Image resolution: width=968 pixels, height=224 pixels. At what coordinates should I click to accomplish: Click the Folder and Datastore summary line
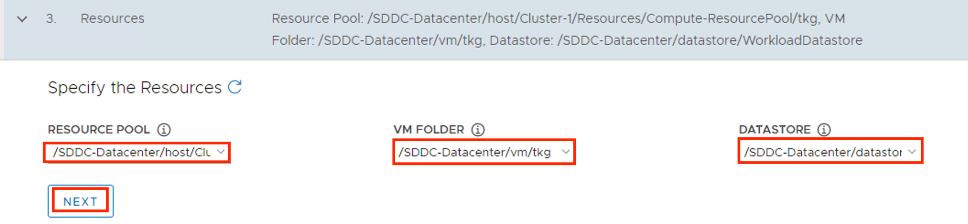[x=566, y=41]
